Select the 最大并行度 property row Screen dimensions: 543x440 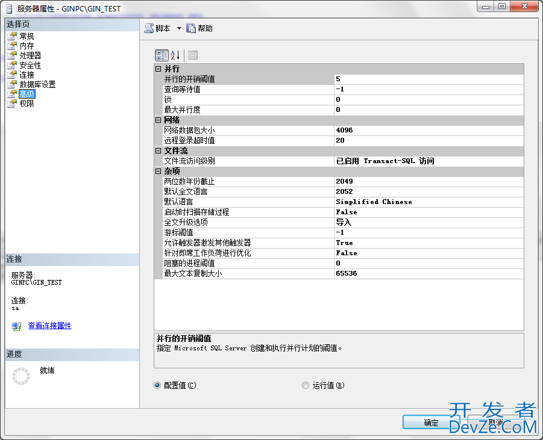(x=343, y=110)
